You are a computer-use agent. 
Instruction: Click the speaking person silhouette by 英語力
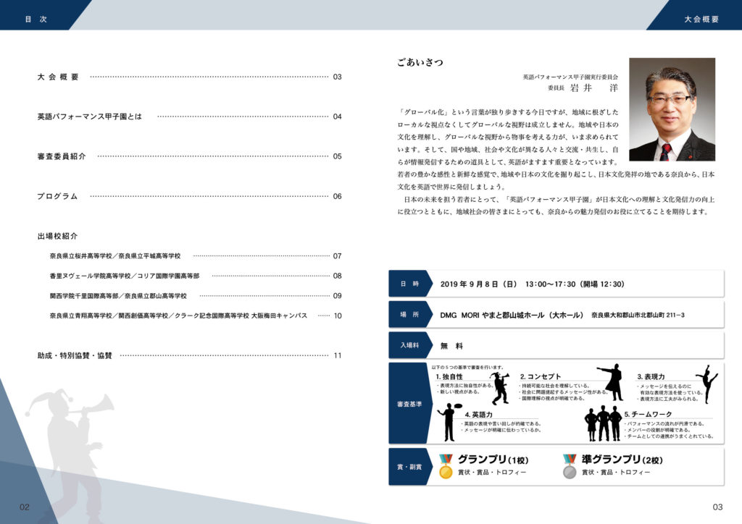[449, 422]
